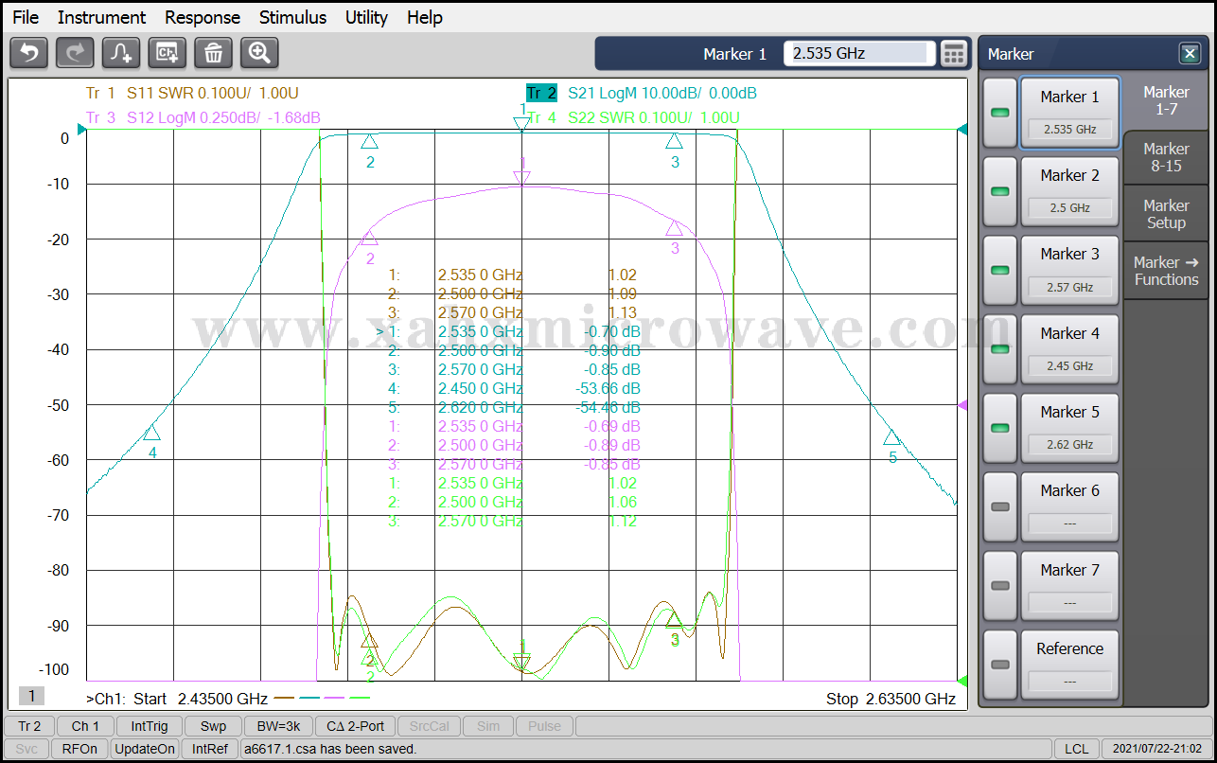Click the CΔ 2-Port calibration status button

click(x=355, y=726)
